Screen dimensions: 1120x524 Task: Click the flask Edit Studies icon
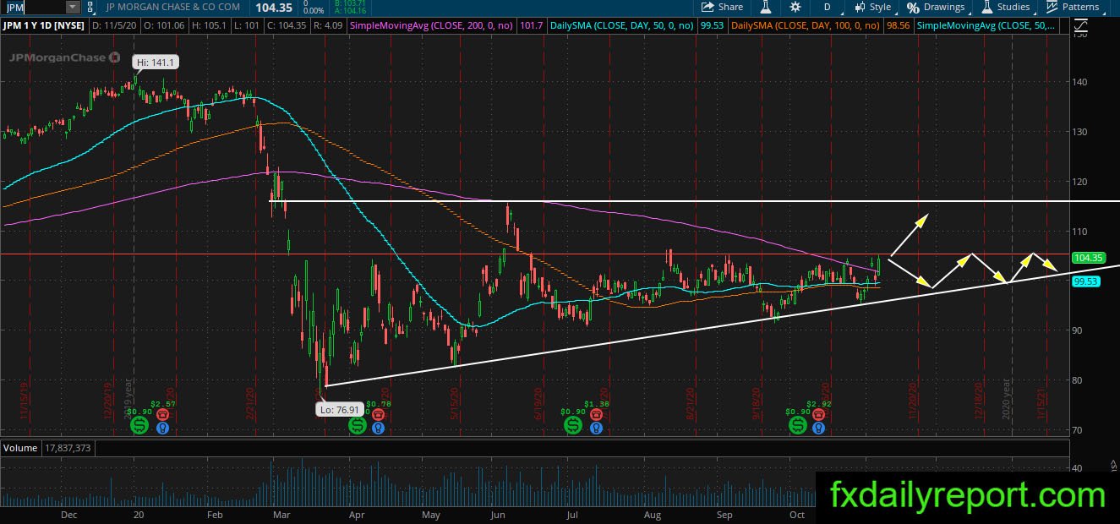click(x=765, y=7)
